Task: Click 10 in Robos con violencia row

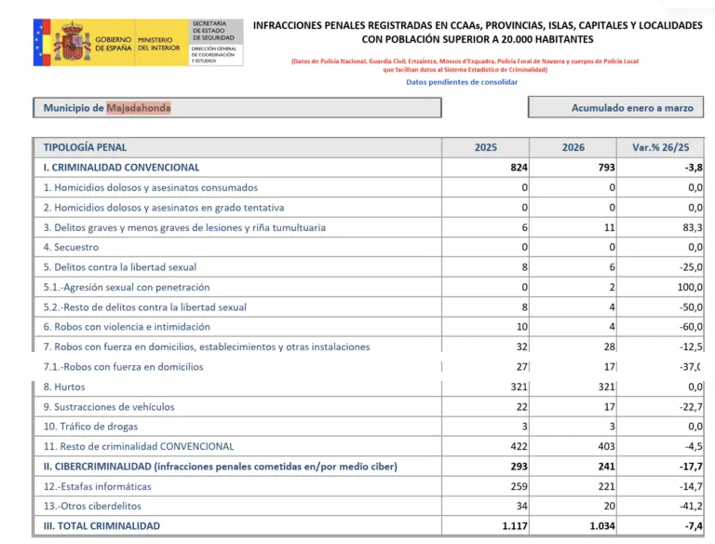Action: tap(522, 327)
